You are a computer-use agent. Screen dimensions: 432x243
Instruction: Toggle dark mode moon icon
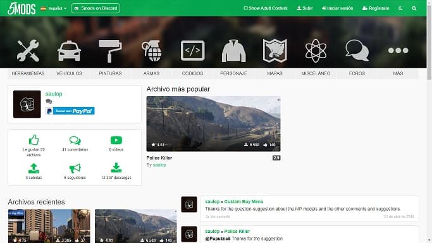tap(400, 8)
